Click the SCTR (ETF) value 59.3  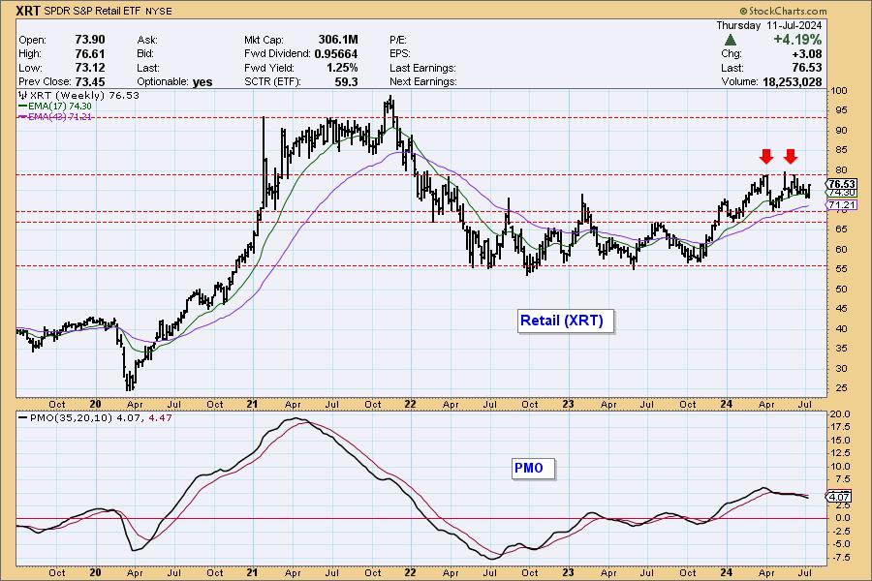347,81
